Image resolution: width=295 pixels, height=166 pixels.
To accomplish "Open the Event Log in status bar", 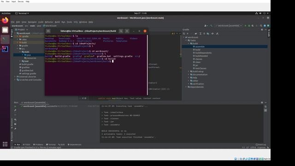I will point(261,144).
